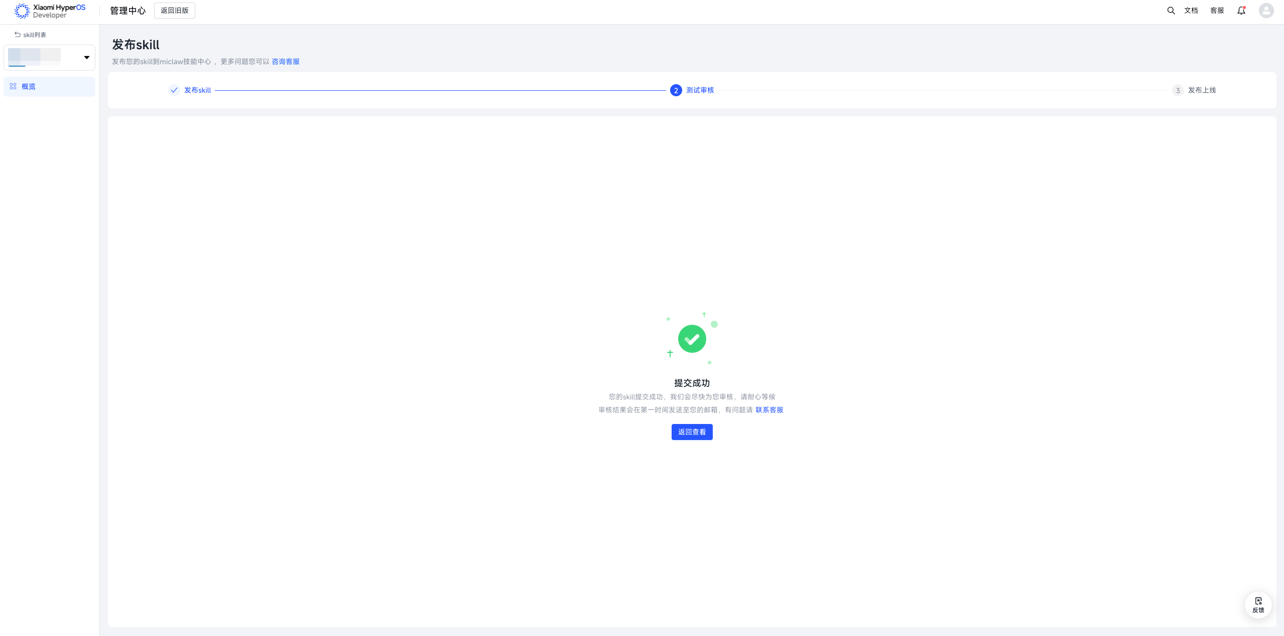
Task: Click the Xiaomi HyperOS Developer logo
Action: tap(50, 11)
